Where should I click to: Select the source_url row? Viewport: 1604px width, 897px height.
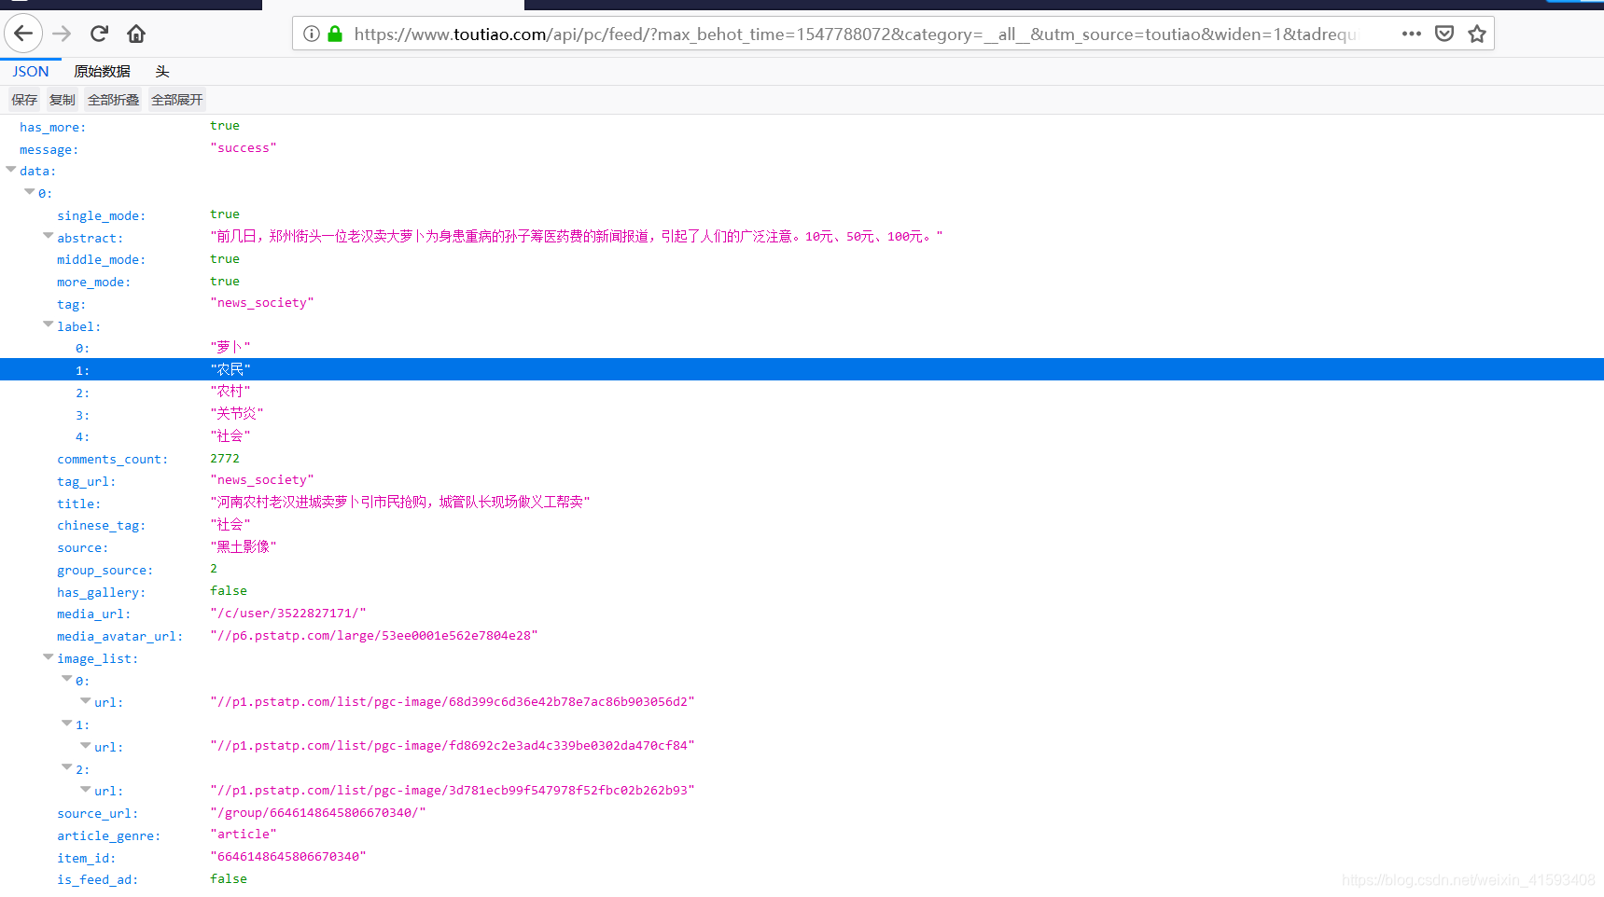click(x=802, y=813)
